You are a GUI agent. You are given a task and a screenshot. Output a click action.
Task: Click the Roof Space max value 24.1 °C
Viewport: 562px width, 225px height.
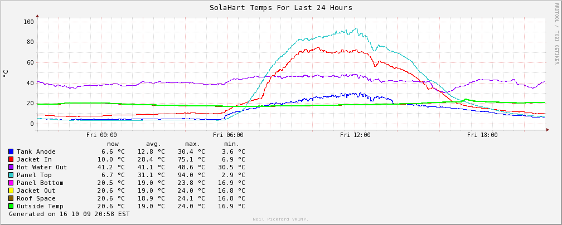tap(191, 198)
